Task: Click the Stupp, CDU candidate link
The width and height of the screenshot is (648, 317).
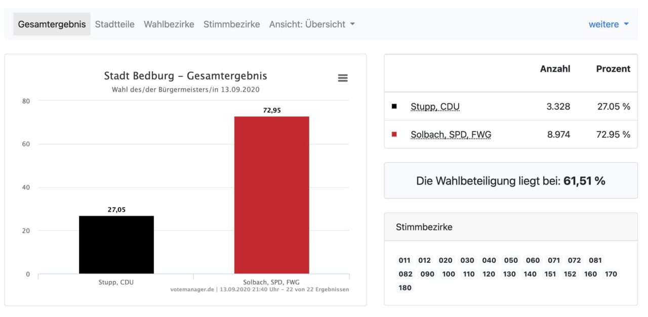Action: (x=435, y=107)
